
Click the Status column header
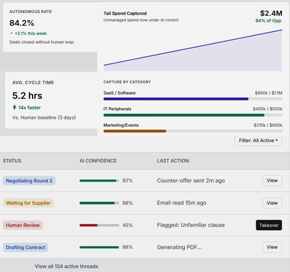(x=12, y=161)
